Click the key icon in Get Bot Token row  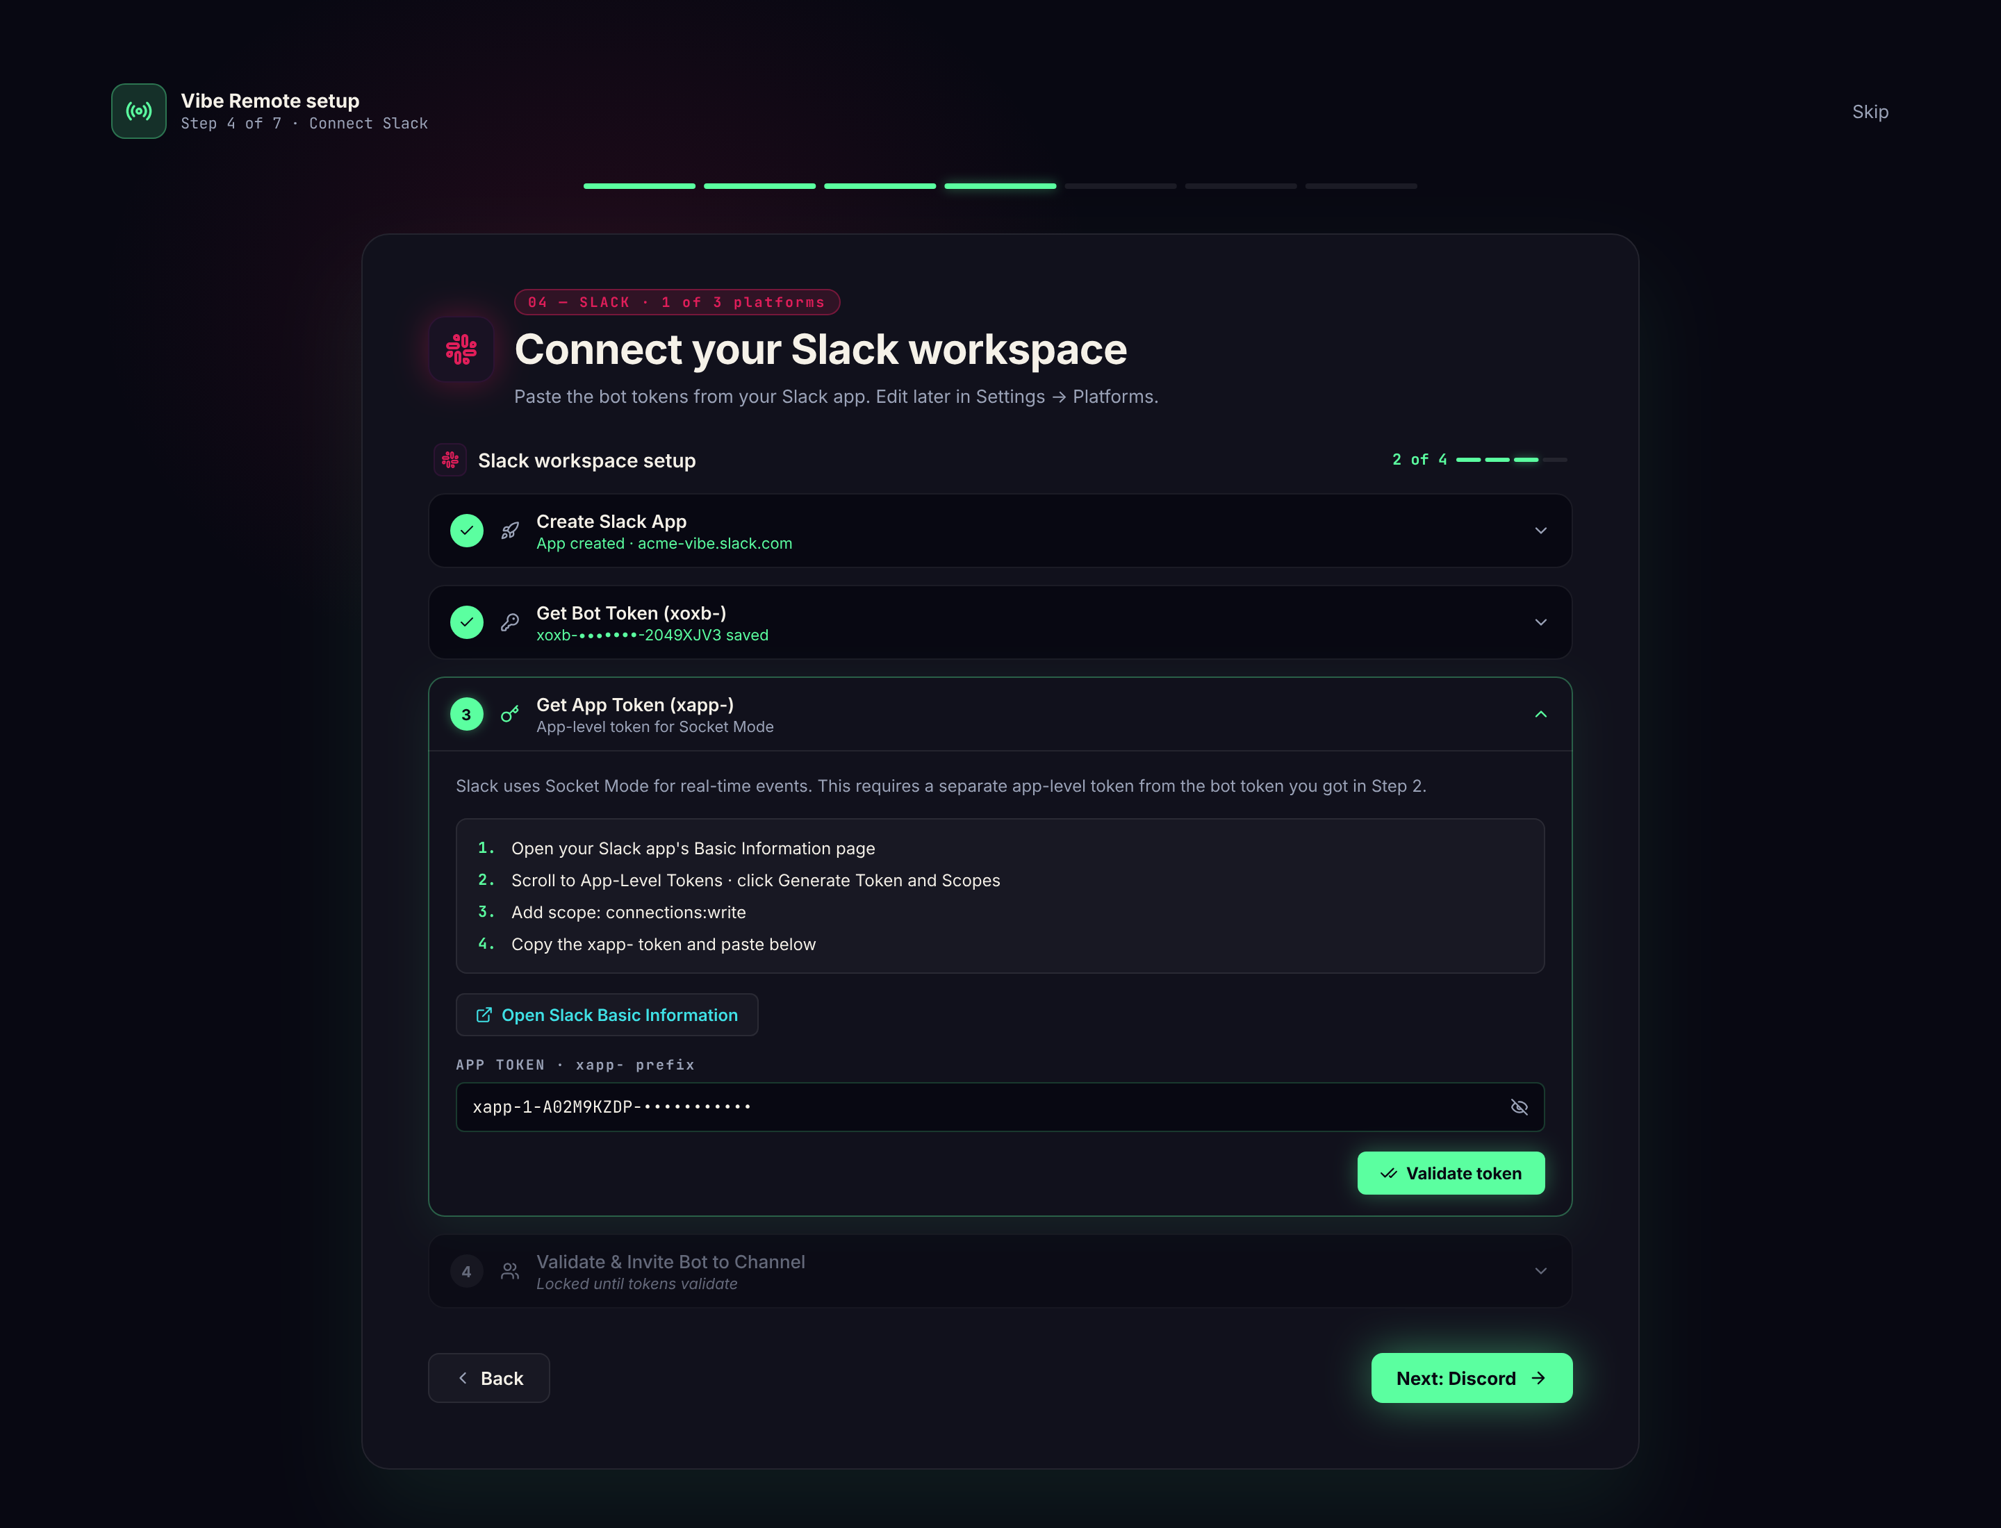[x=511, y=622]
